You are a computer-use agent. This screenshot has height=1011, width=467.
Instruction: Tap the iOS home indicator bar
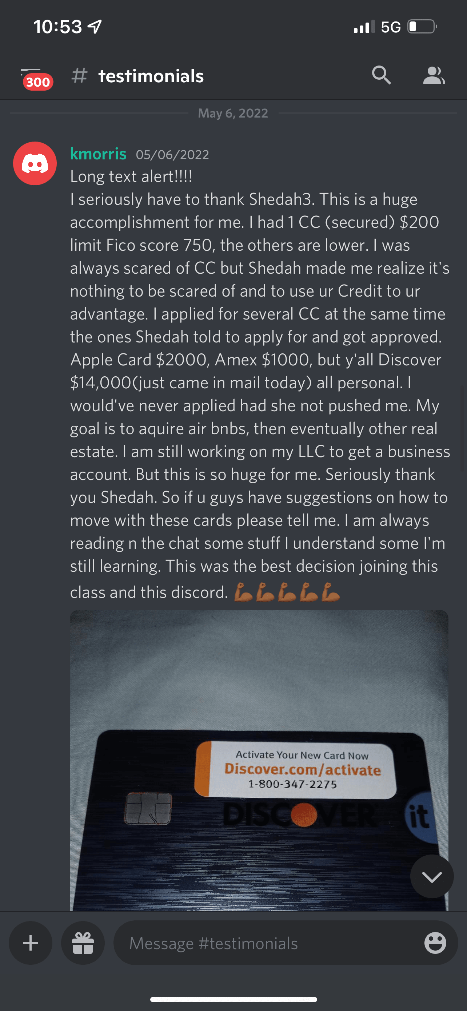(x=234, y=999)
